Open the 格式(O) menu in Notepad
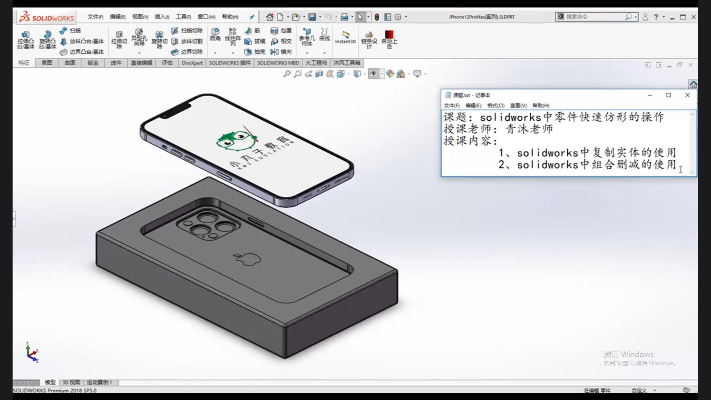 click(x=496, y=106)
